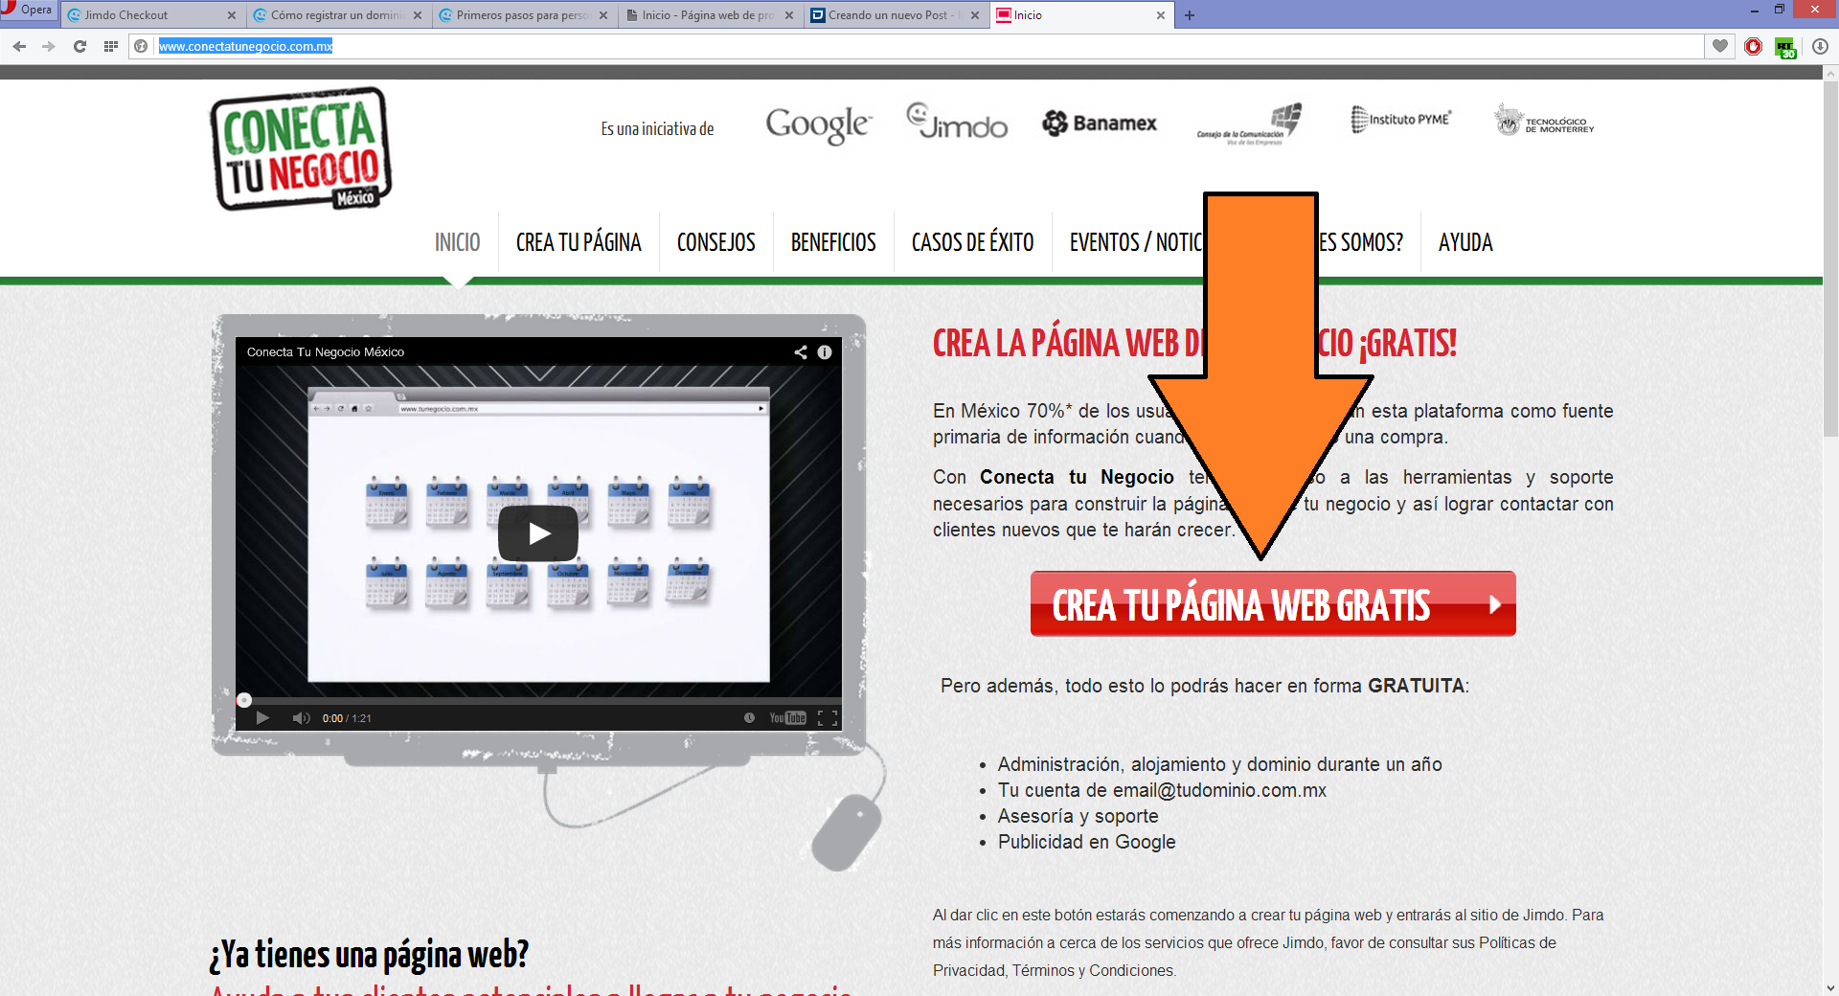Click the CREA TU PÁGINA WEB GRATIS button
The image size is (1839, 996).
point(1273,603)
